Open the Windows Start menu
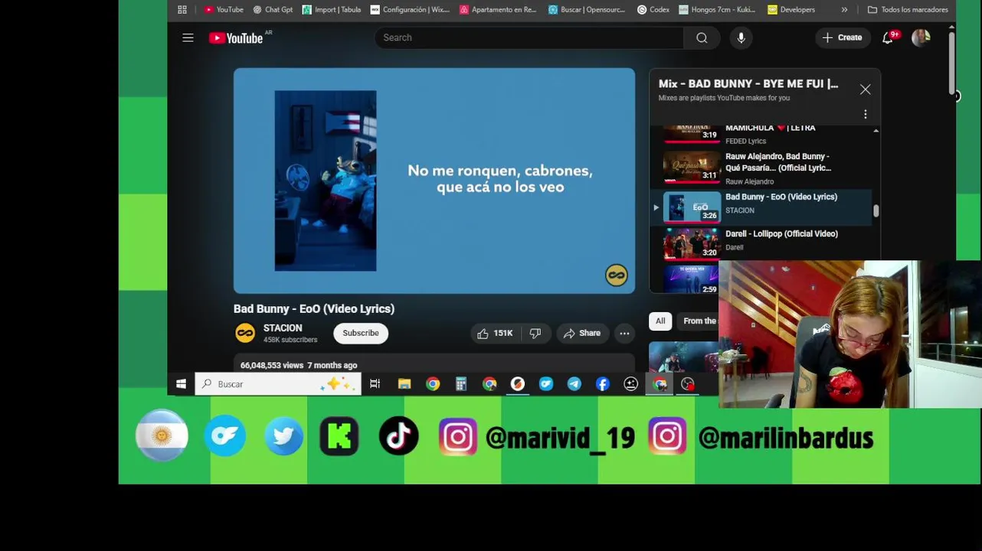The width and height of the screenshot is (982, 551). pos(181,384)
